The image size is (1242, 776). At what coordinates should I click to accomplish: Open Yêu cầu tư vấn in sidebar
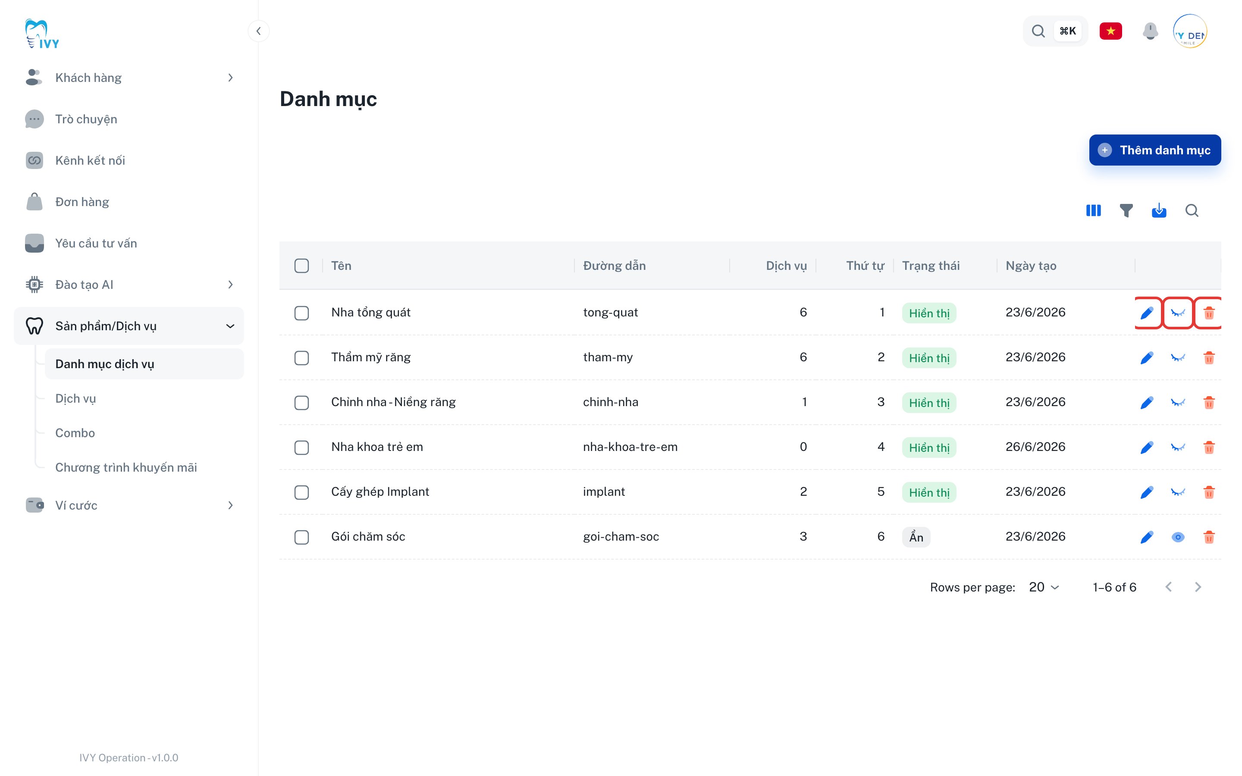[x=129, y=243]
